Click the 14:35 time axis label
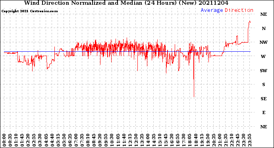The width and height of the screenshot is (274, 148). tap(154, 140)
